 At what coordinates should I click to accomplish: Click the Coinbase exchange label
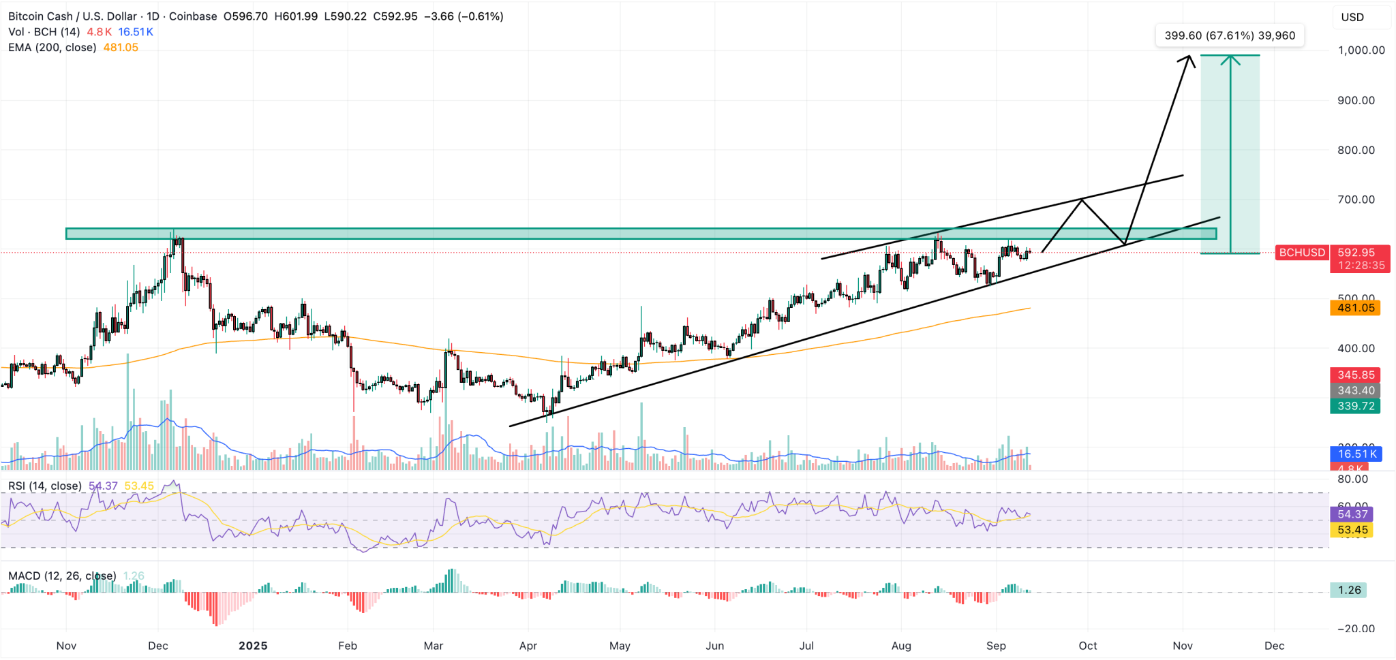point(194,16)
